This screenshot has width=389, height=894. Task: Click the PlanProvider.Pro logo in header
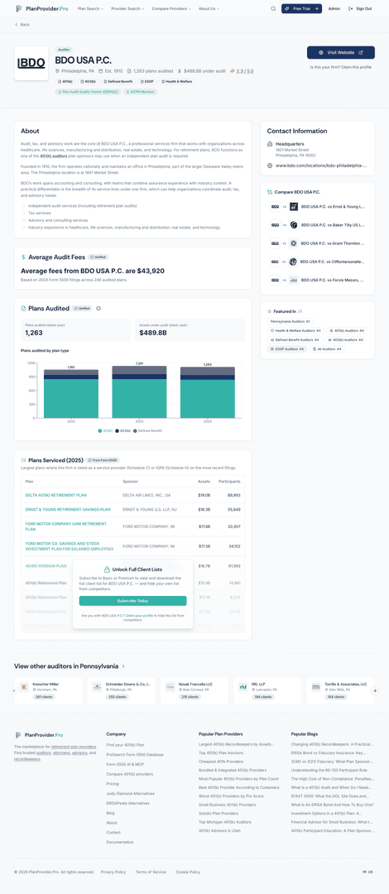[39, 8]
